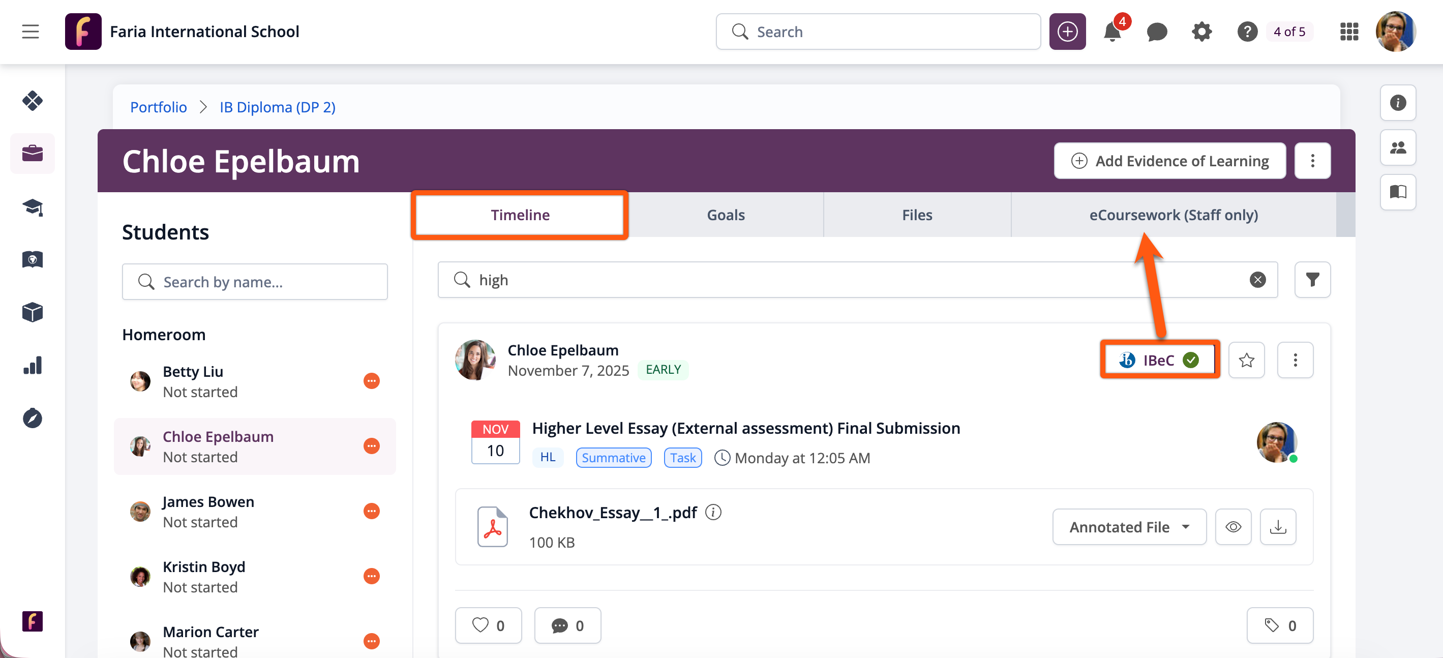Go to the Portfolio breadcrumb link
Screen dimensions: 1443x658
coord(159,107)
